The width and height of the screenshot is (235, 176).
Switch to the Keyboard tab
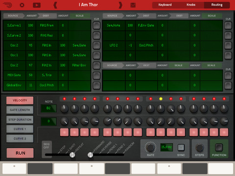[165, 5]
